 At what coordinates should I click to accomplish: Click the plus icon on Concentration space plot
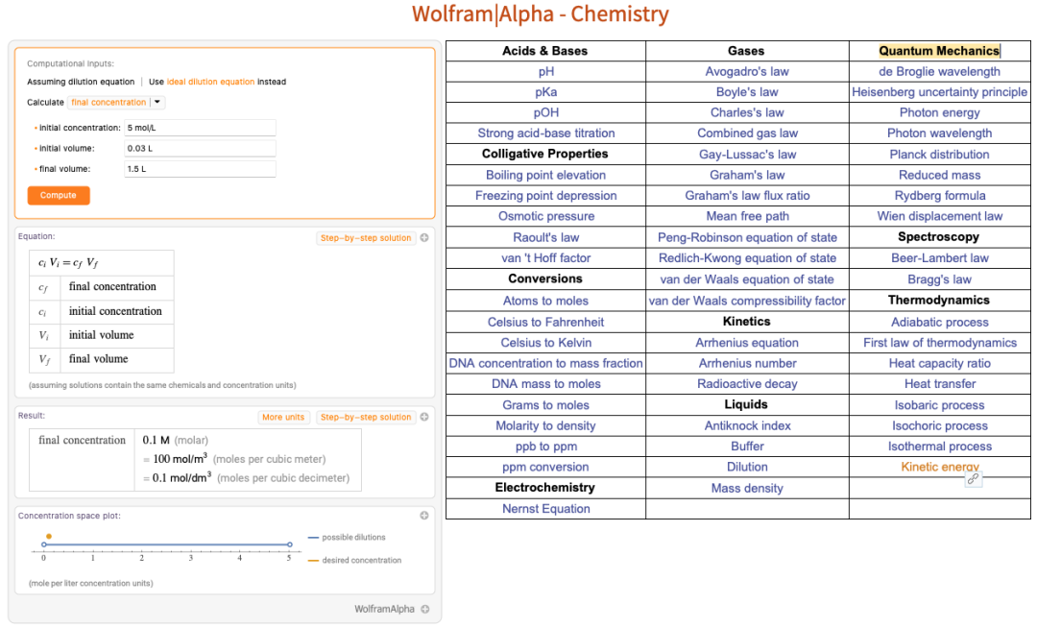click(x=424, y=516)
